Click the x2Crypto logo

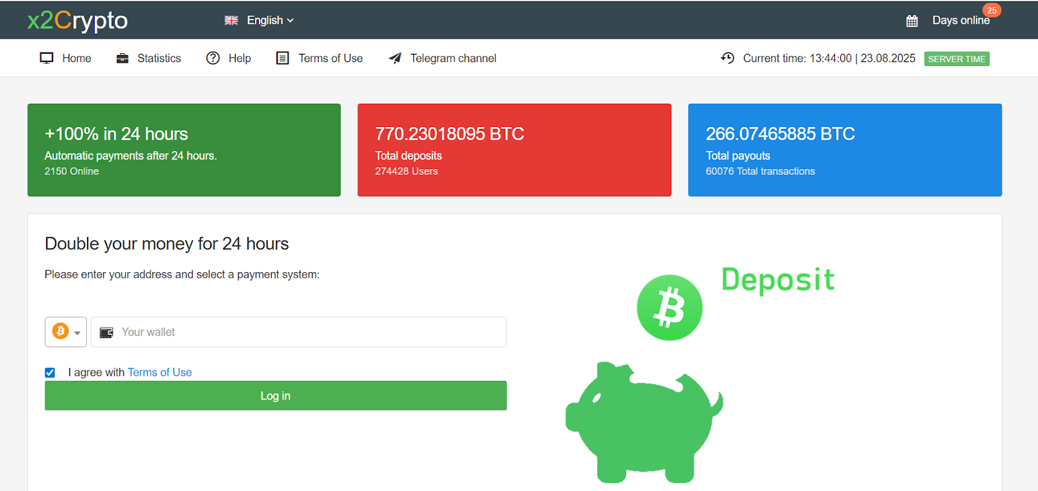click(77, 21)
